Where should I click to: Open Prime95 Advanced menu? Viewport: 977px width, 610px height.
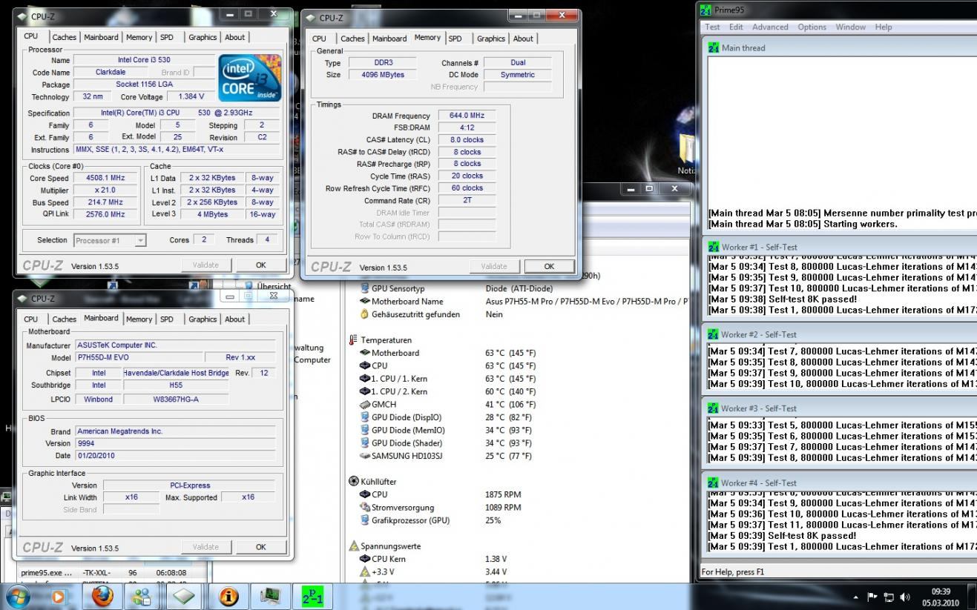pos(770,27)
